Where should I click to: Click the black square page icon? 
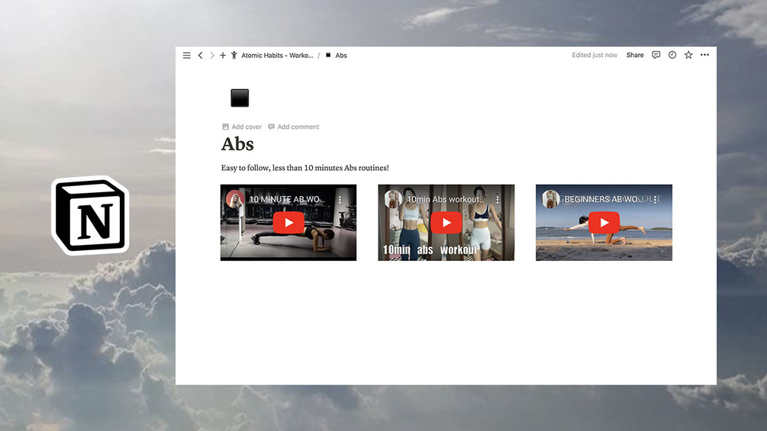click(240, 98)
